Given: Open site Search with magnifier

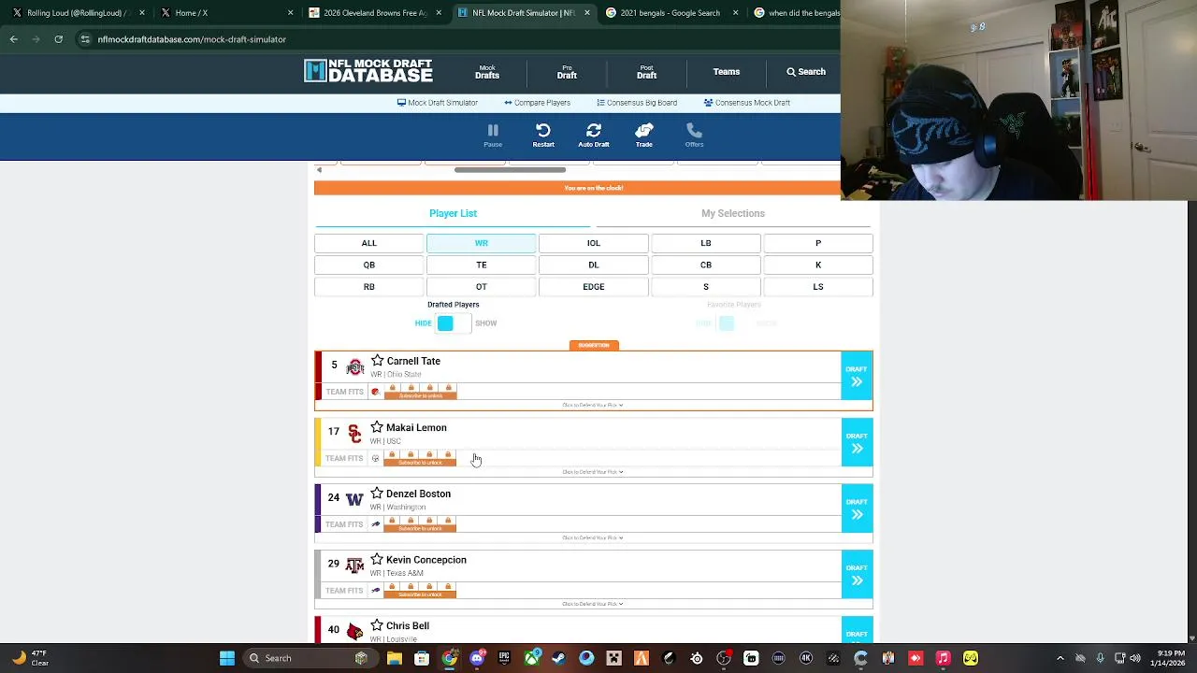Looking at the screenshot, I should point(805,72).
